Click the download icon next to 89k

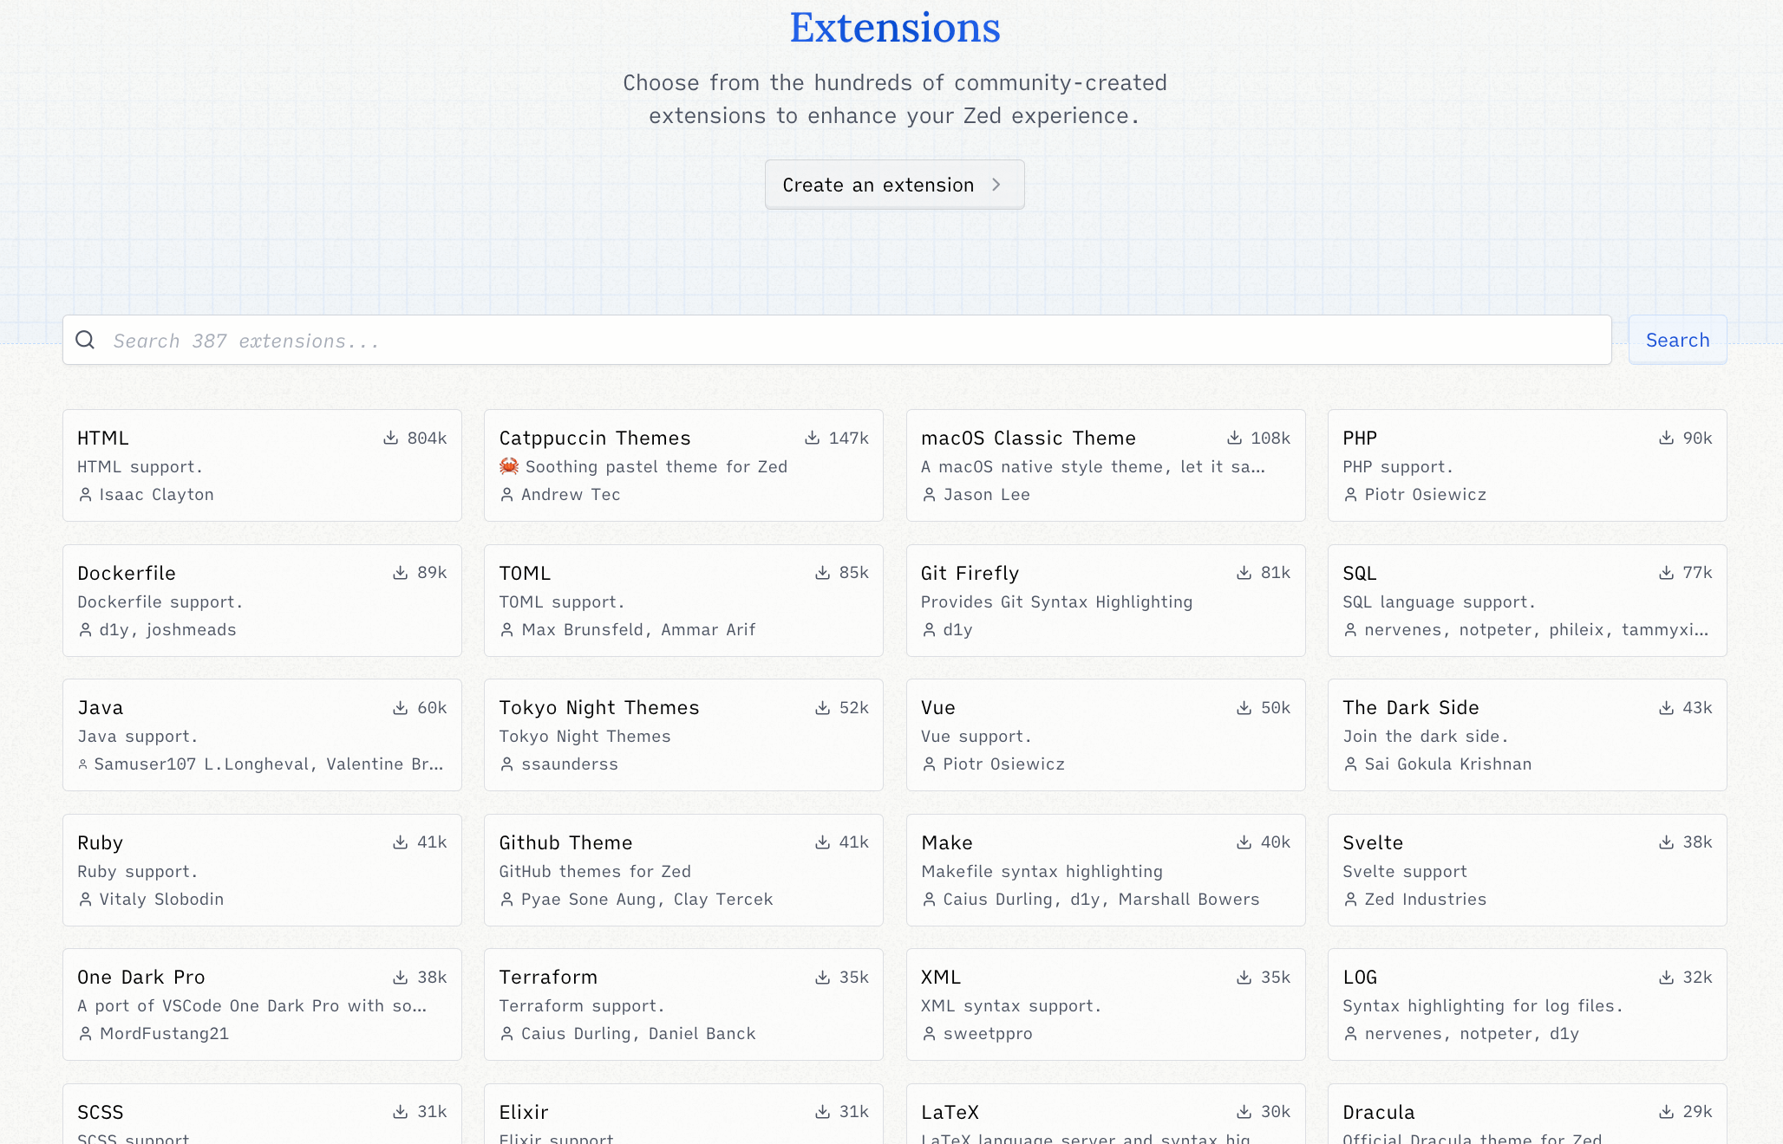[x=401, y=573]
